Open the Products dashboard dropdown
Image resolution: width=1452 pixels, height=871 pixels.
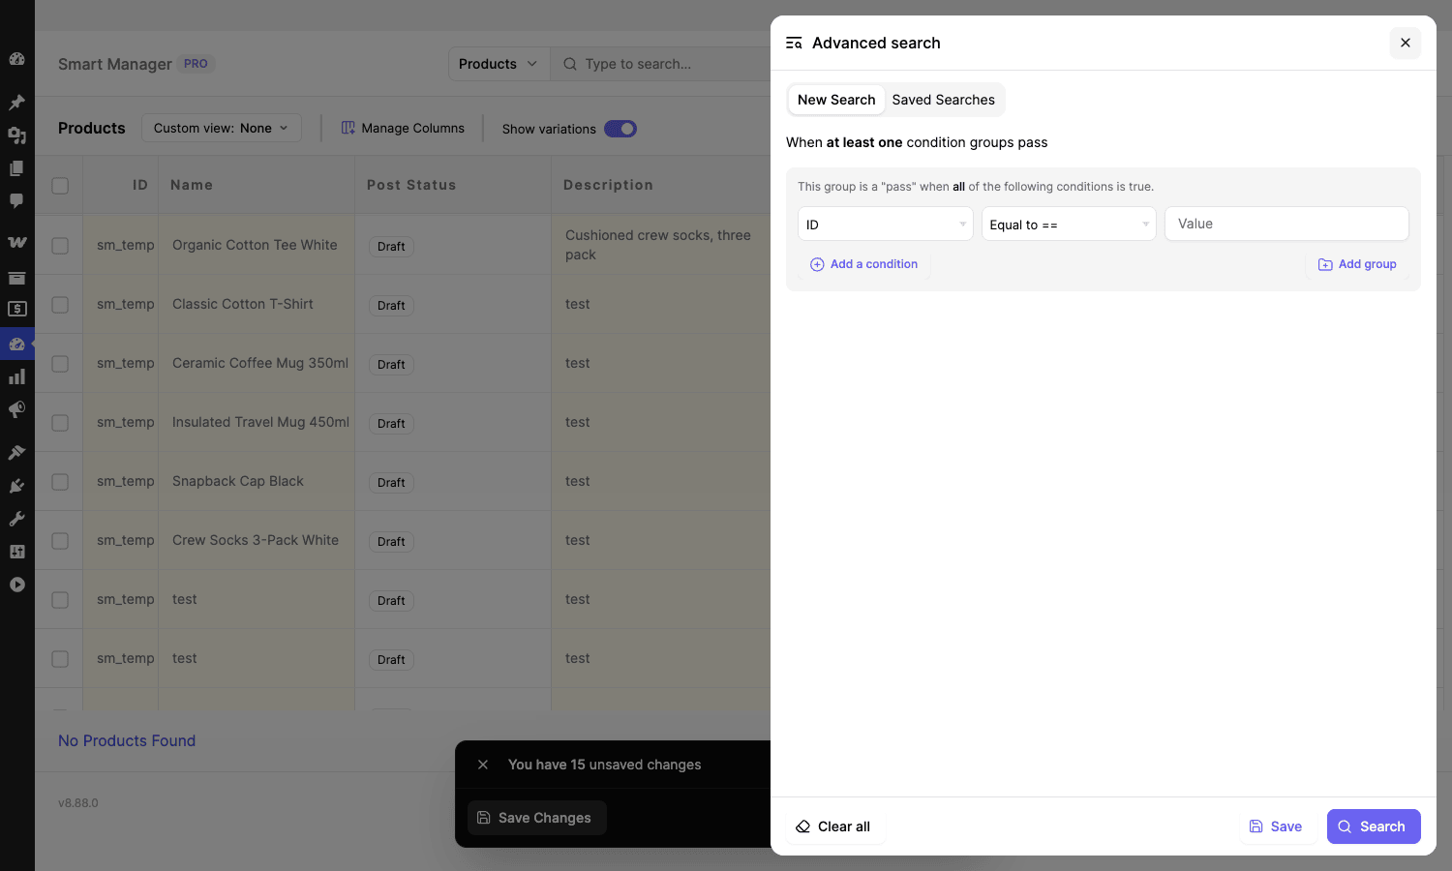(499, 64)
